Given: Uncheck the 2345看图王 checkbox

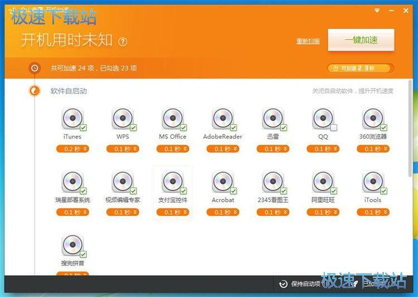Looking at the screenshot, I should [284, 191].
